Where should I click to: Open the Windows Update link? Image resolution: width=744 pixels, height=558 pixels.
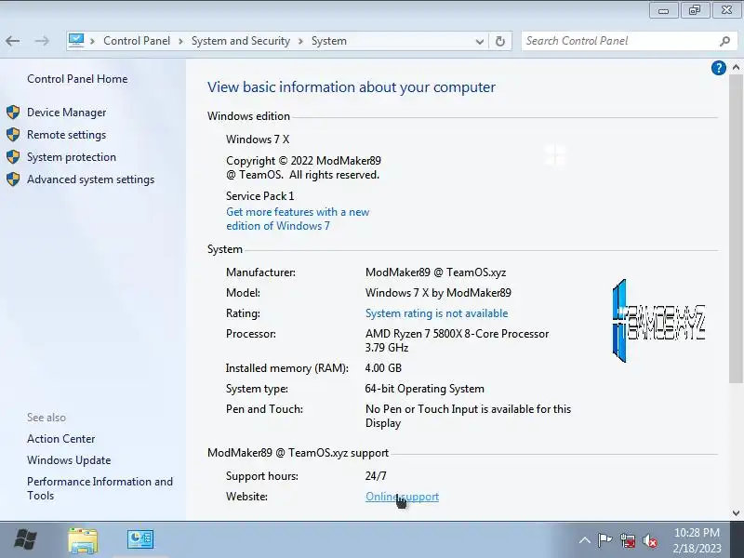click(x=69, y=460)
